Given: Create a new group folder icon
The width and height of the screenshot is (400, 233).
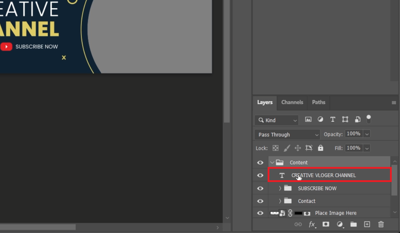Looking at the screenshot, I should click(354, 224).
